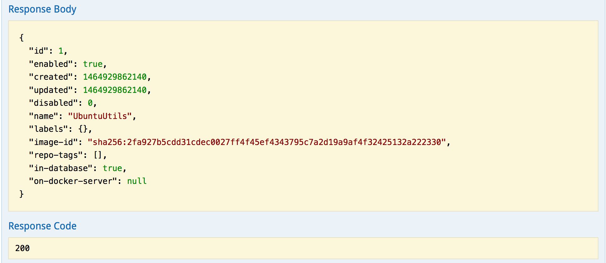Click the "on-docker-server" null value
The width and height of the screenshot is (606, 263).
coord(137,181)
